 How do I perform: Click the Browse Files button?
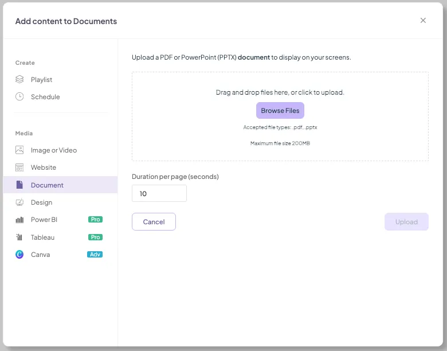pos(280,111)
